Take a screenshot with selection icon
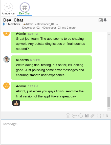Viewport: 111px width, 145px height. [x=99, y=116]
